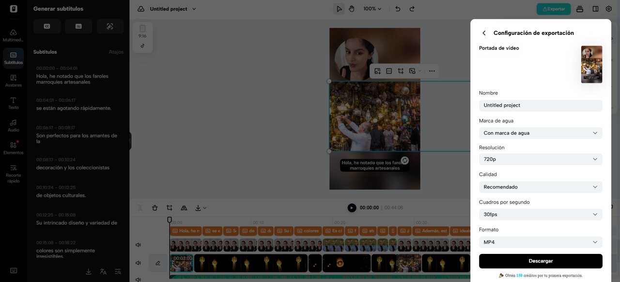Open the Avatares sidebar panel
The width and height of the screenshot is (620, 282).
[13, 80]
